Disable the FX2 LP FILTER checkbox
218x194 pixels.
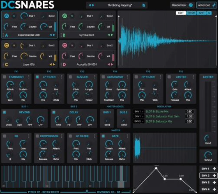click(x=37, y=77)
